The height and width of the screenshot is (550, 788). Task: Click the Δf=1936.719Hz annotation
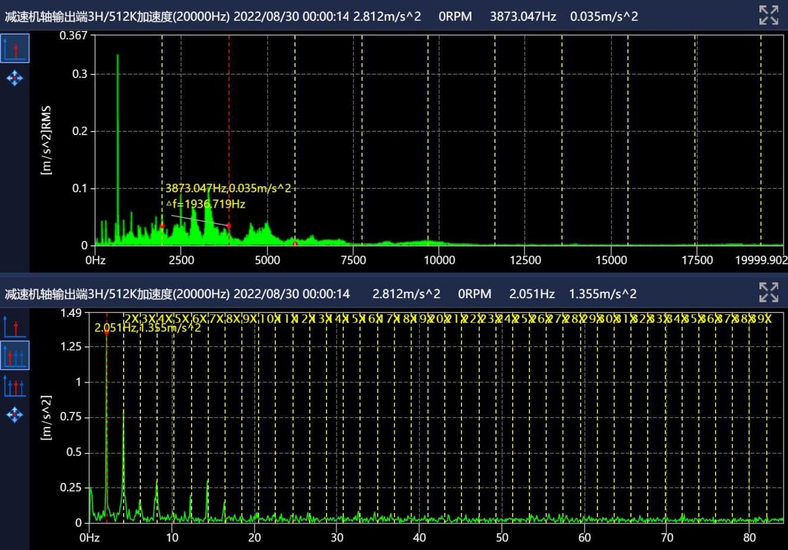click(x=205, y=204)
